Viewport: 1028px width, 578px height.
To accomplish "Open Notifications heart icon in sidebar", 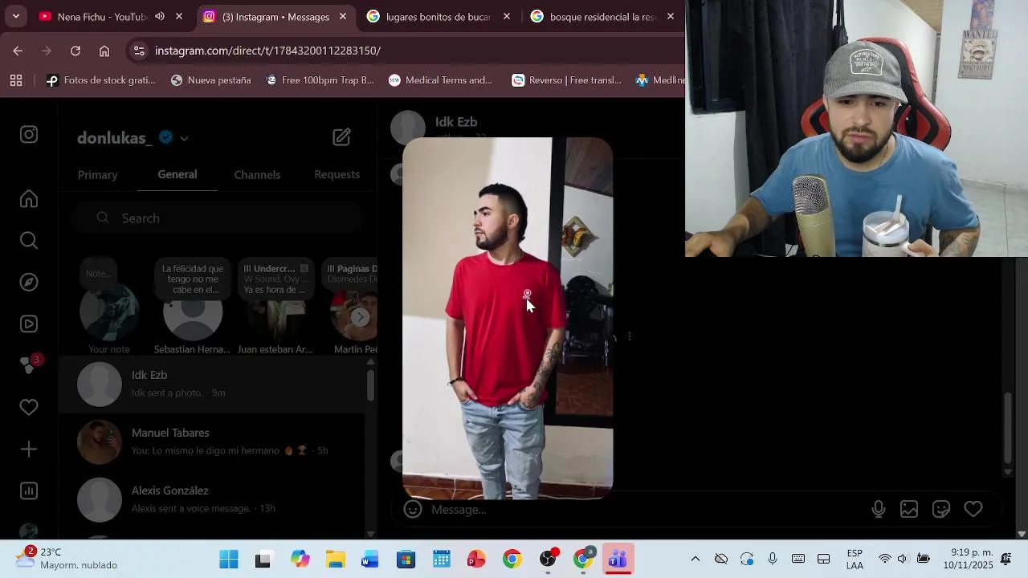I will click(29, 407).
